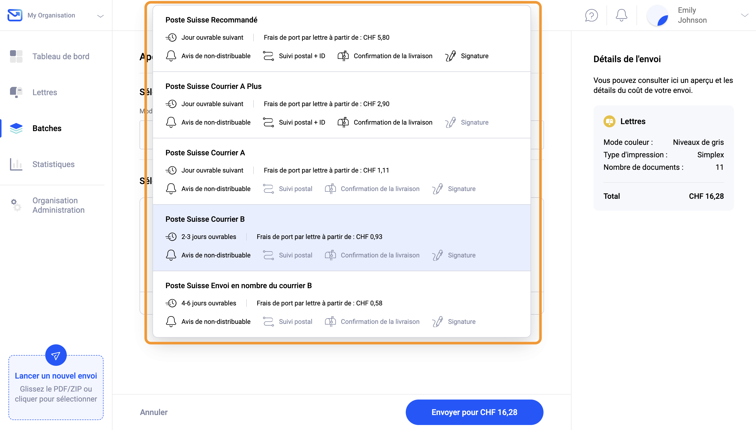Click '4-6 jours ouvrables' text
This screenshot has height=430, width=756.
click(x=209, y=303)
